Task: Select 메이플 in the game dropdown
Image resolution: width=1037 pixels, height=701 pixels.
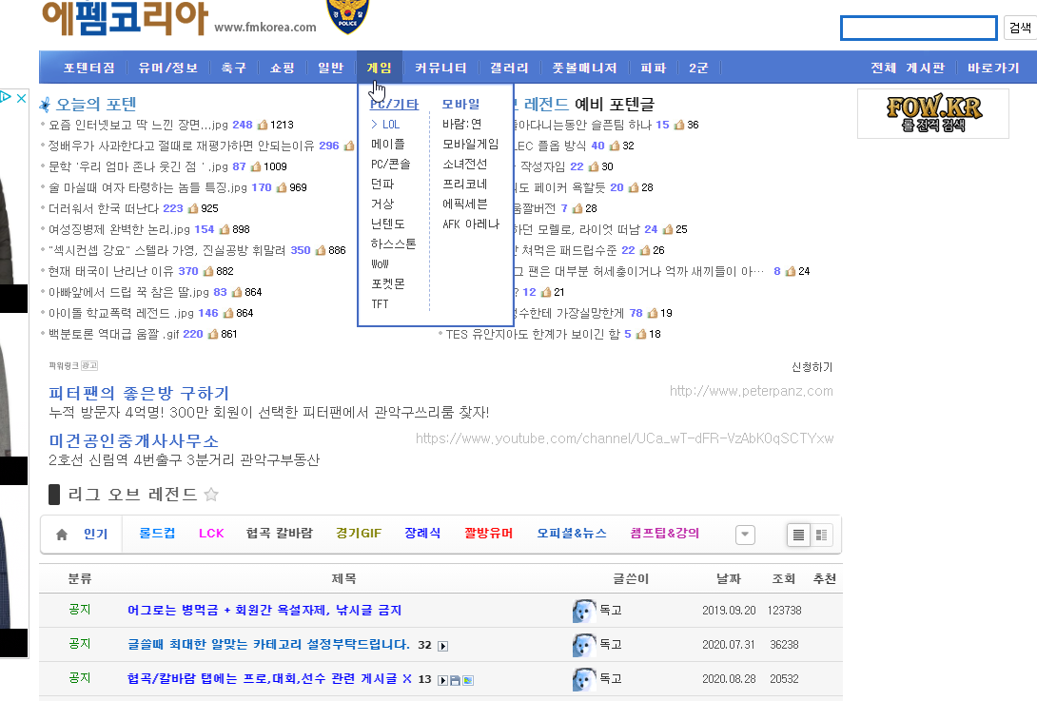Action: point(387,145)
